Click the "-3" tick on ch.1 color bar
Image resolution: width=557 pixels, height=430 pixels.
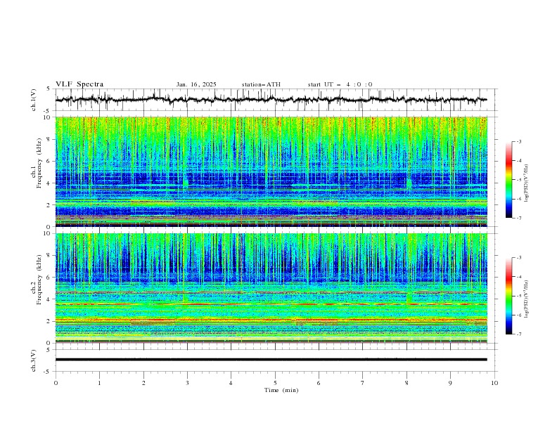coord(518,141)
